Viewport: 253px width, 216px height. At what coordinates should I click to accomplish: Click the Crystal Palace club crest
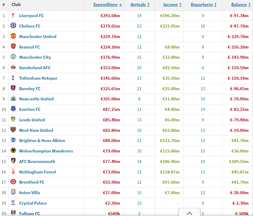click(x=13, y=203)
